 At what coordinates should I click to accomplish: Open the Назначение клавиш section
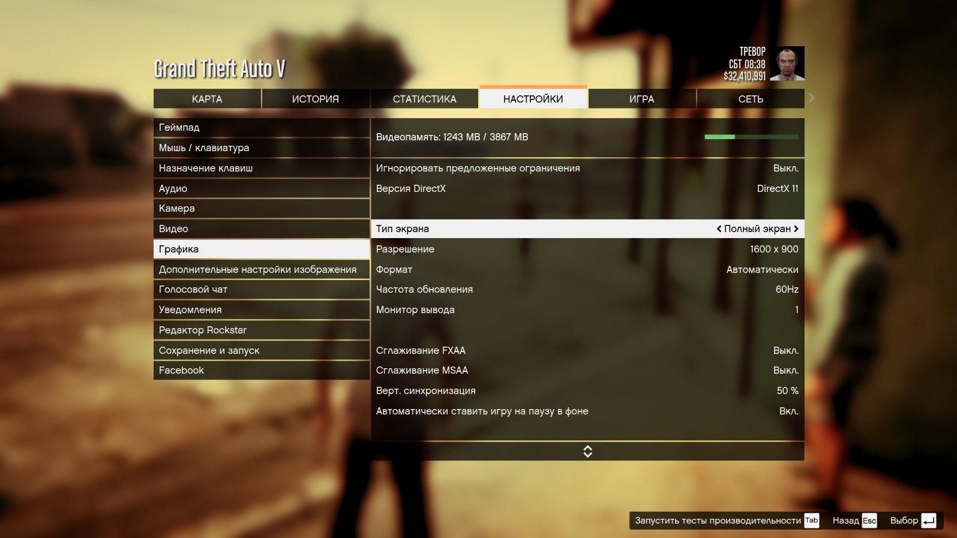[x=261, y=168]
